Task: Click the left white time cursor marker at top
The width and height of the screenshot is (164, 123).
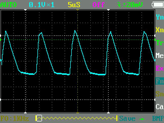Action: (x=25, y=10)
